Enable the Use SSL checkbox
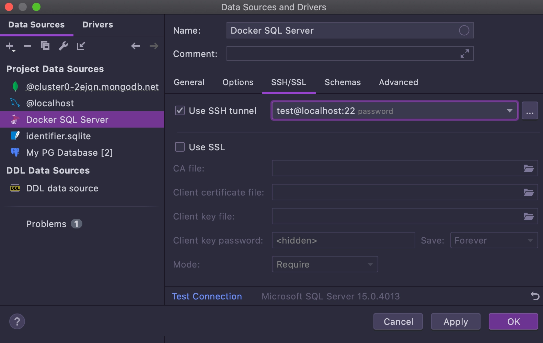 pyautogui.click(x=180, y=147)
